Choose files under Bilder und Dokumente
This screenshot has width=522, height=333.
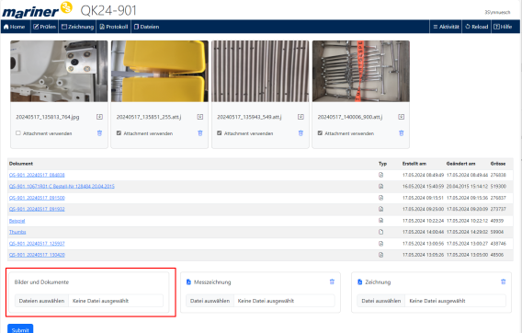tap(41, 301)
